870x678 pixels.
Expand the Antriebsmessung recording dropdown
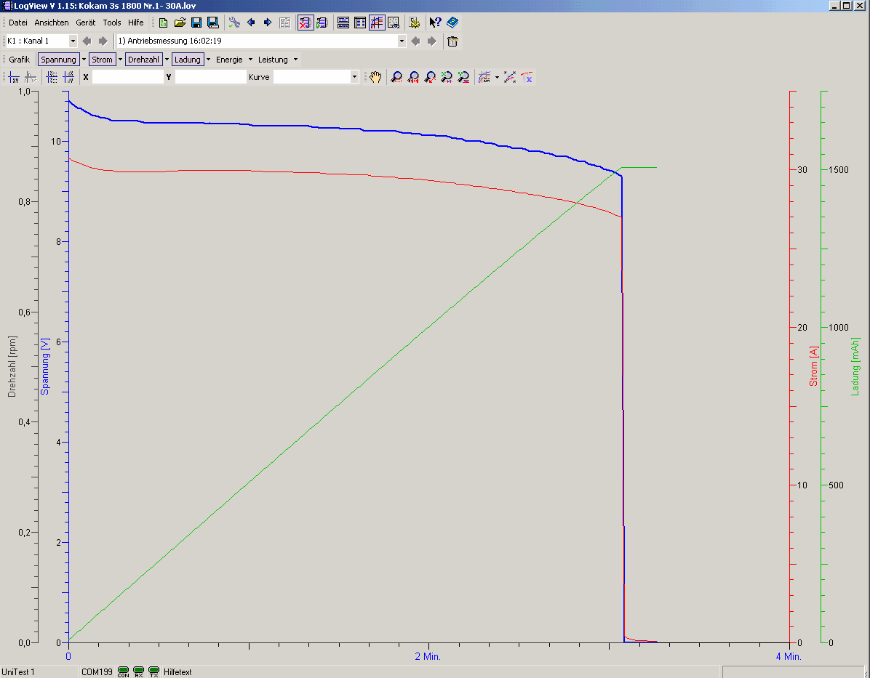click(402, 41)
